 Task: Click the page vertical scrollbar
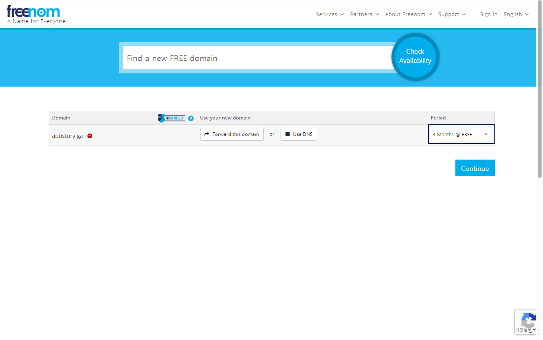539,89
